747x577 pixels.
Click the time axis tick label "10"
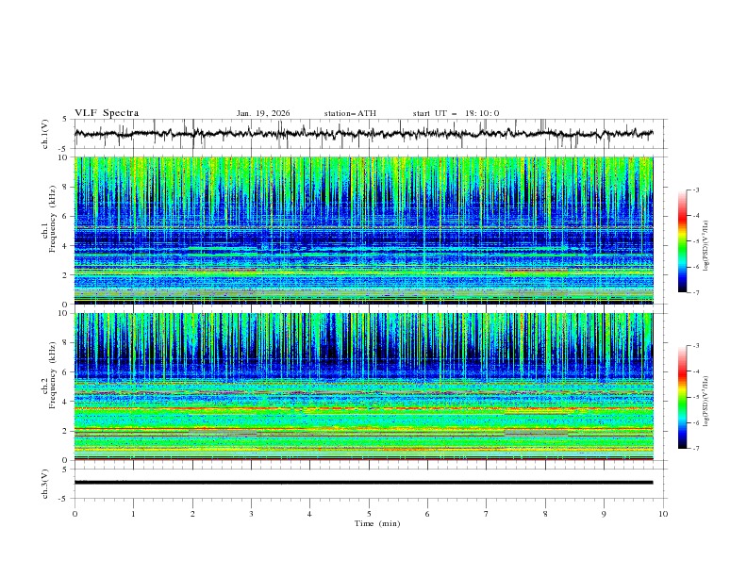(x=663, y=514)
